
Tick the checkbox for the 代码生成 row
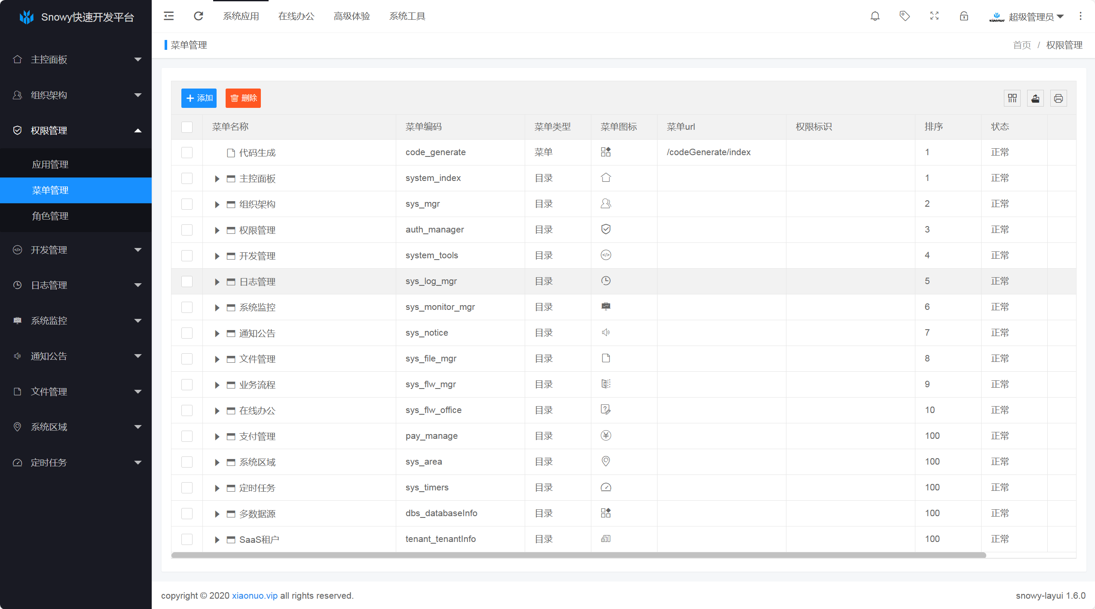[x=187, y=153]
